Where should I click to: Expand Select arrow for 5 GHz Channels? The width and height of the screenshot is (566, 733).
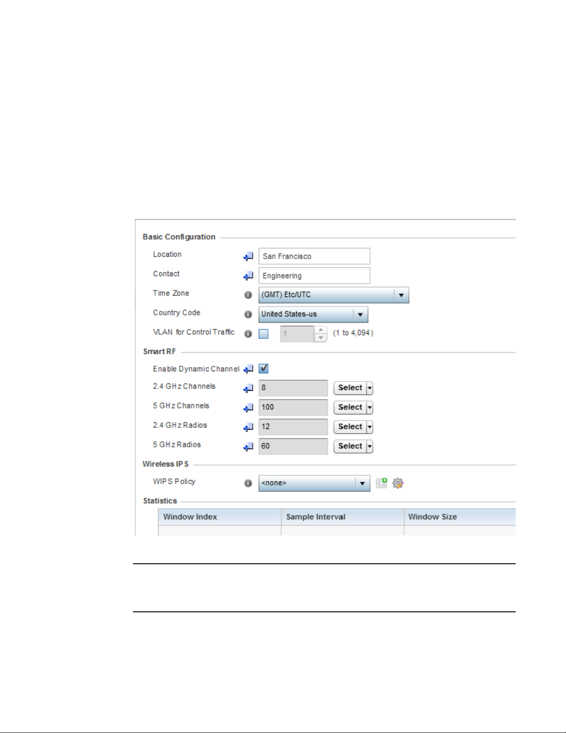click(x=370, y=407)
